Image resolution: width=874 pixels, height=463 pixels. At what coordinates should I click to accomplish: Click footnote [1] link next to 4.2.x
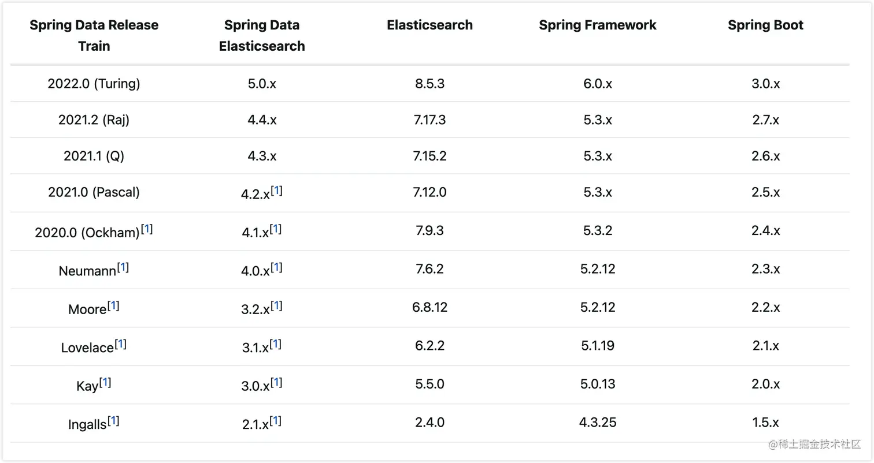[276, 191]
